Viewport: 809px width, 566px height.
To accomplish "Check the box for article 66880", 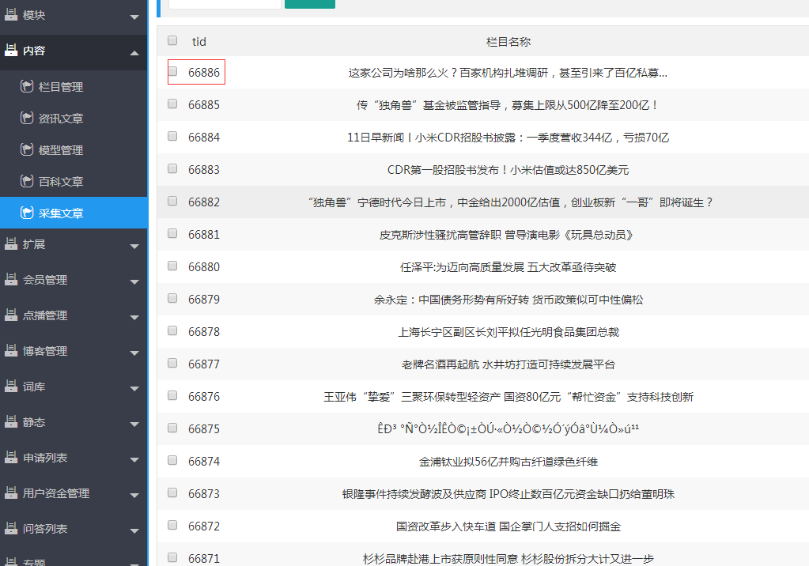I will pos(172,266).
